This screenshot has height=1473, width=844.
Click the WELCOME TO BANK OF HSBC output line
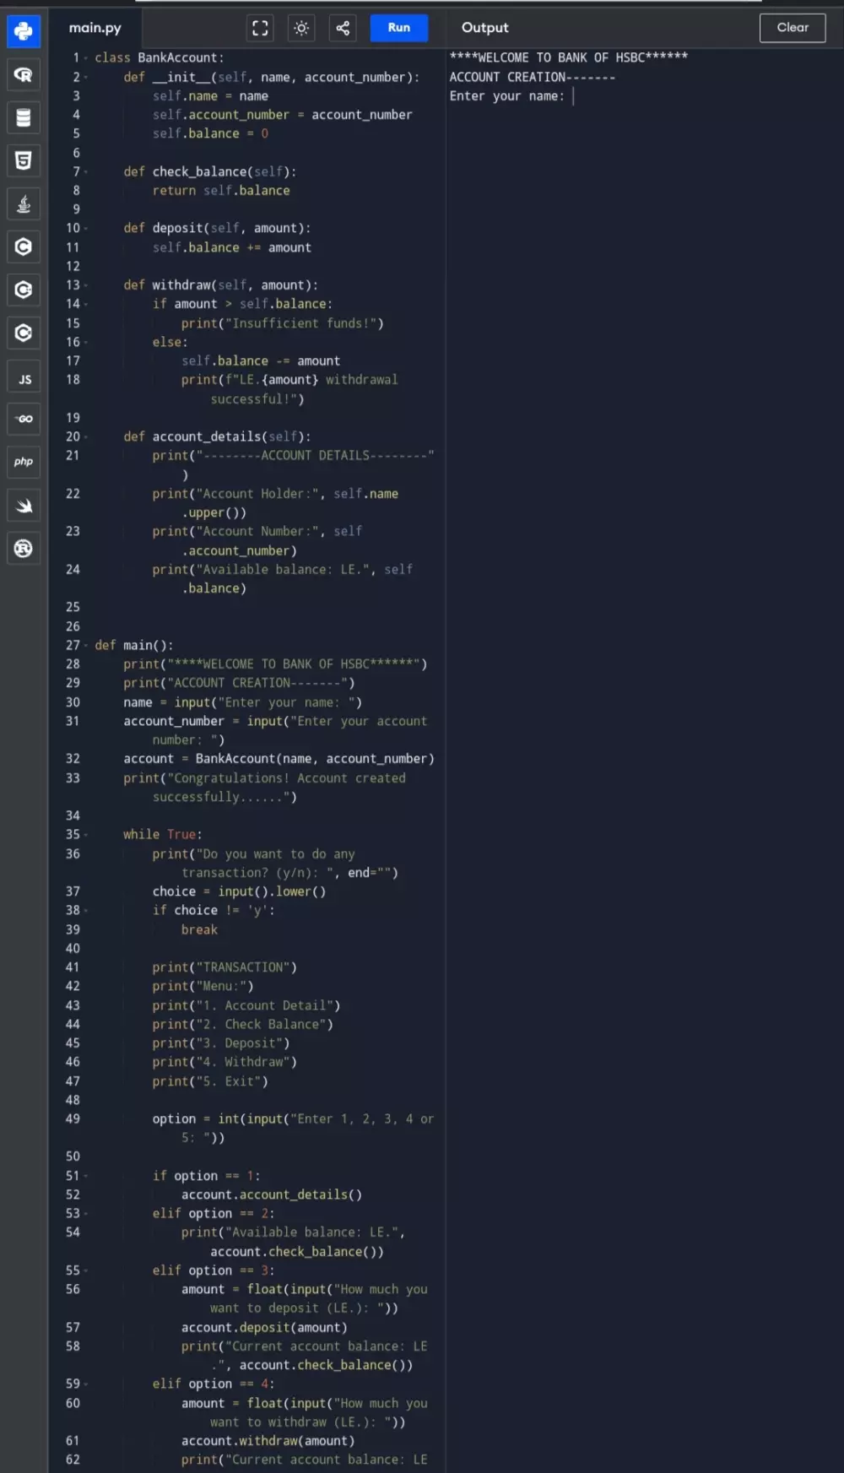[x=569, y=57]
